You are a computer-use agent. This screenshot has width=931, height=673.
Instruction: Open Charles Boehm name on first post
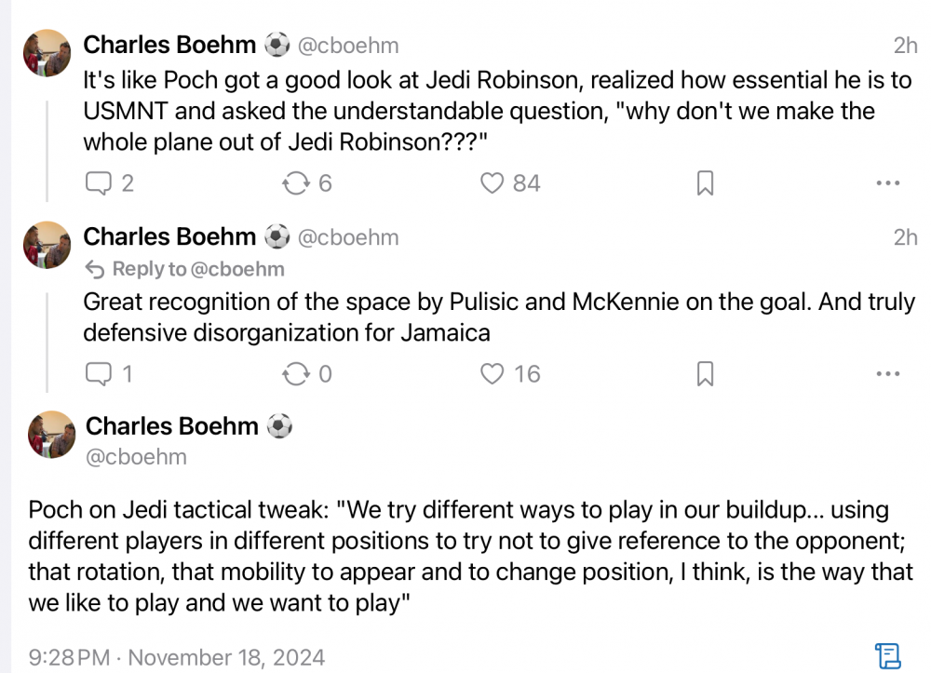coord(169,45)
